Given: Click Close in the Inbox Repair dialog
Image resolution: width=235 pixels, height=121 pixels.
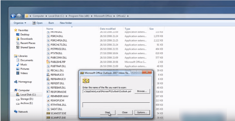Looking at the screenshot, I should pos(125,112).
